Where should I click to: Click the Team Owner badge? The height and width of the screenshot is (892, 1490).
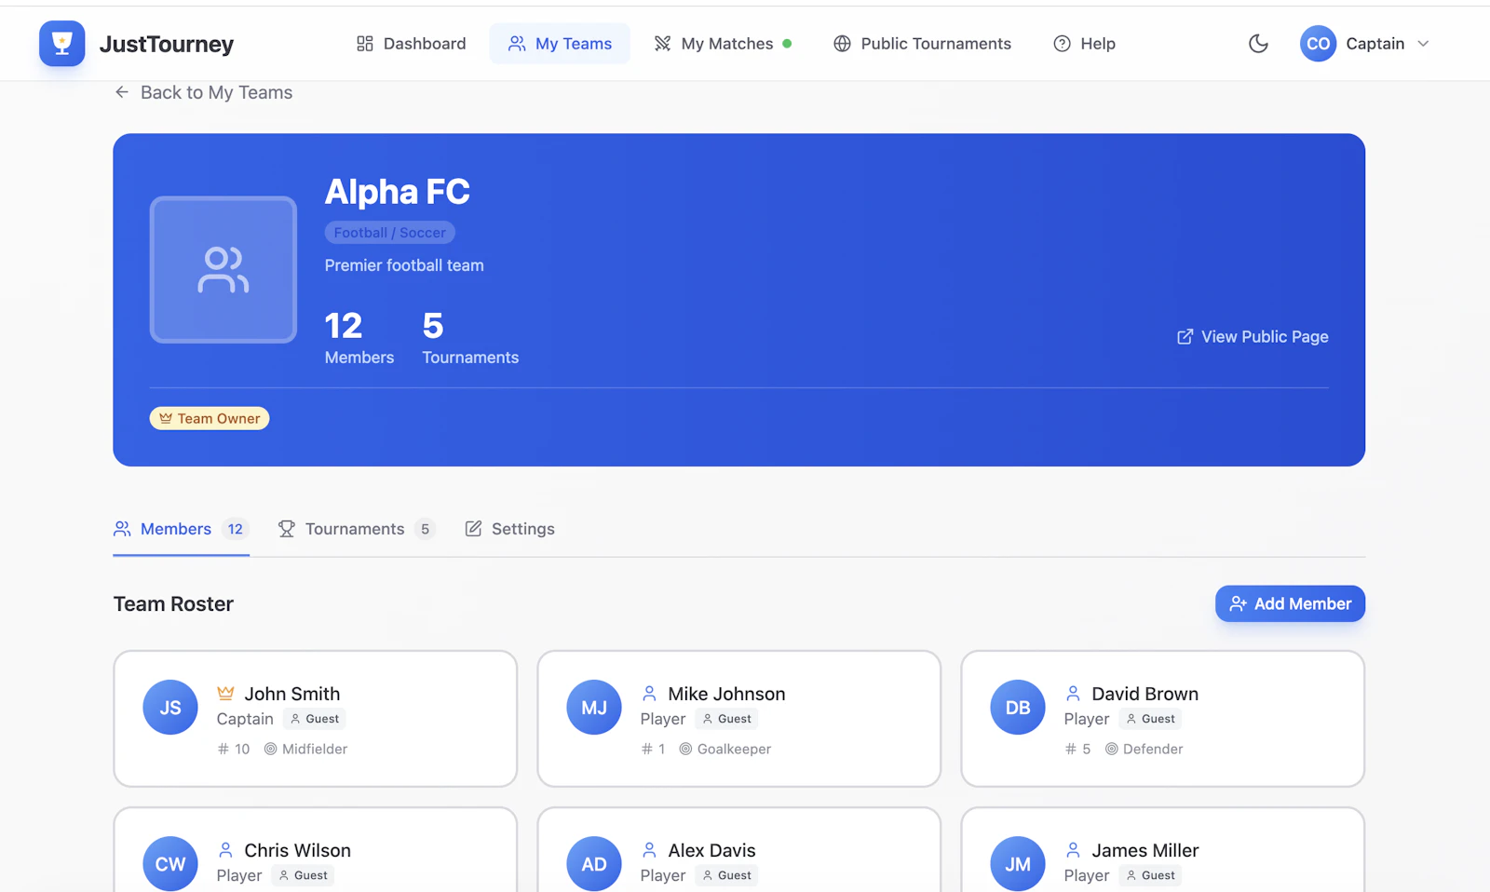(x=210, y=419)
